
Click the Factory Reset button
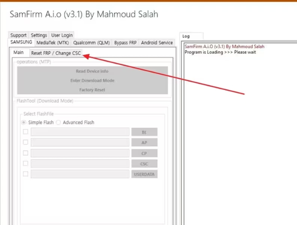[x=92, y=90]
